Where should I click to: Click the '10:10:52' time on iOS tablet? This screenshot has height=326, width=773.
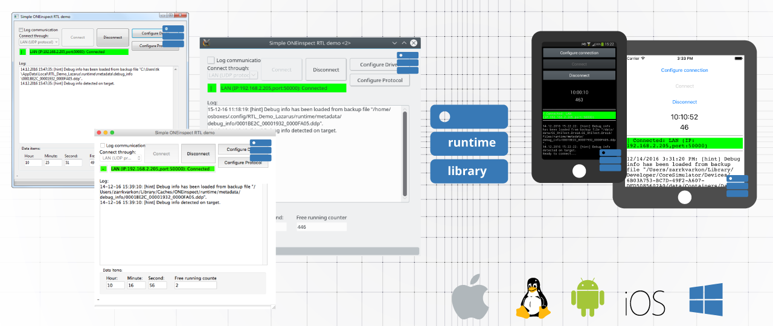pyautogui.click(x=685, y=117)
